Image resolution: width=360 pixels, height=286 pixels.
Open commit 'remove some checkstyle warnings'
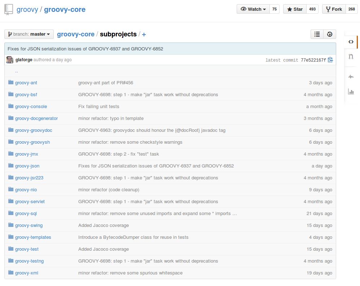[x=131, y=142]
